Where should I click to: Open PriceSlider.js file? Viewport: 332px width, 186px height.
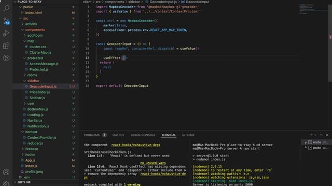click(39, 92)
